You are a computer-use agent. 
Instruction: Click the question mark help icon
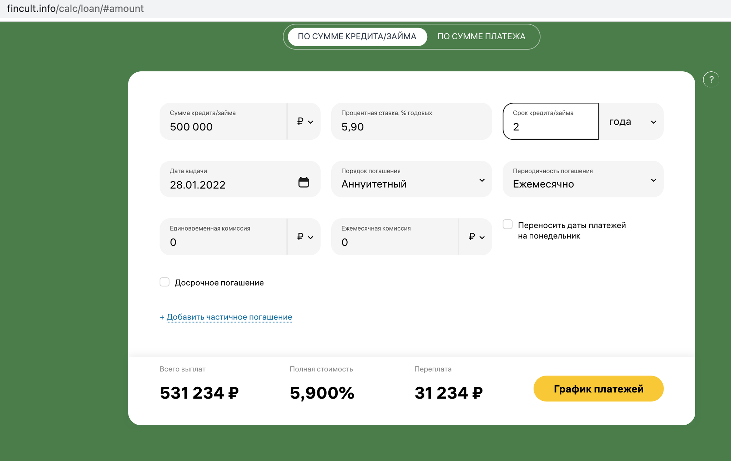711,80
